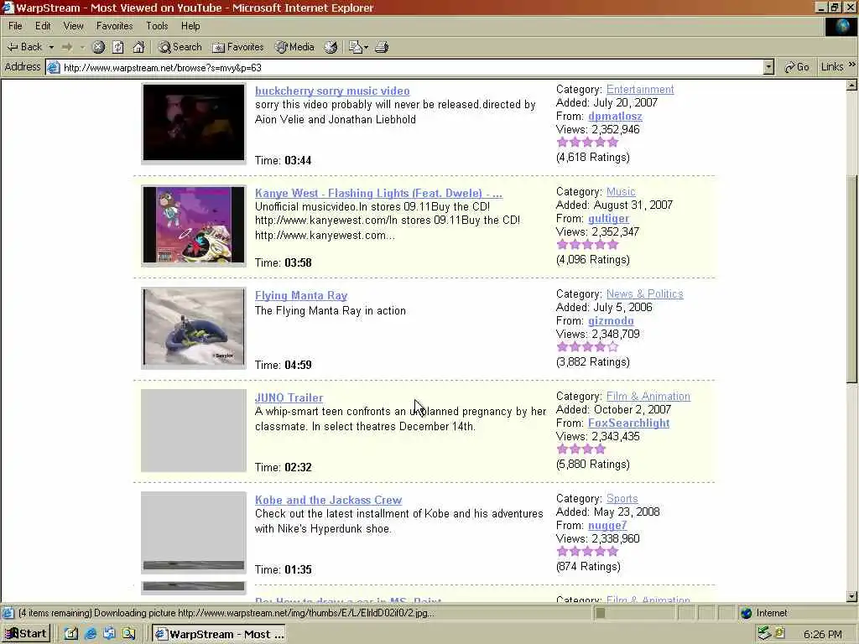This screenshot has width=859, height=644.
Task: Click the Go button
Action: coord(797,67)
